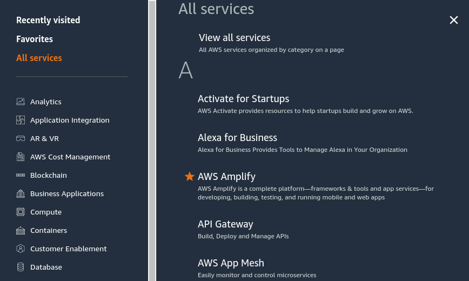
Task: Select the All services menu item
Action: click(x=39, y=58)
